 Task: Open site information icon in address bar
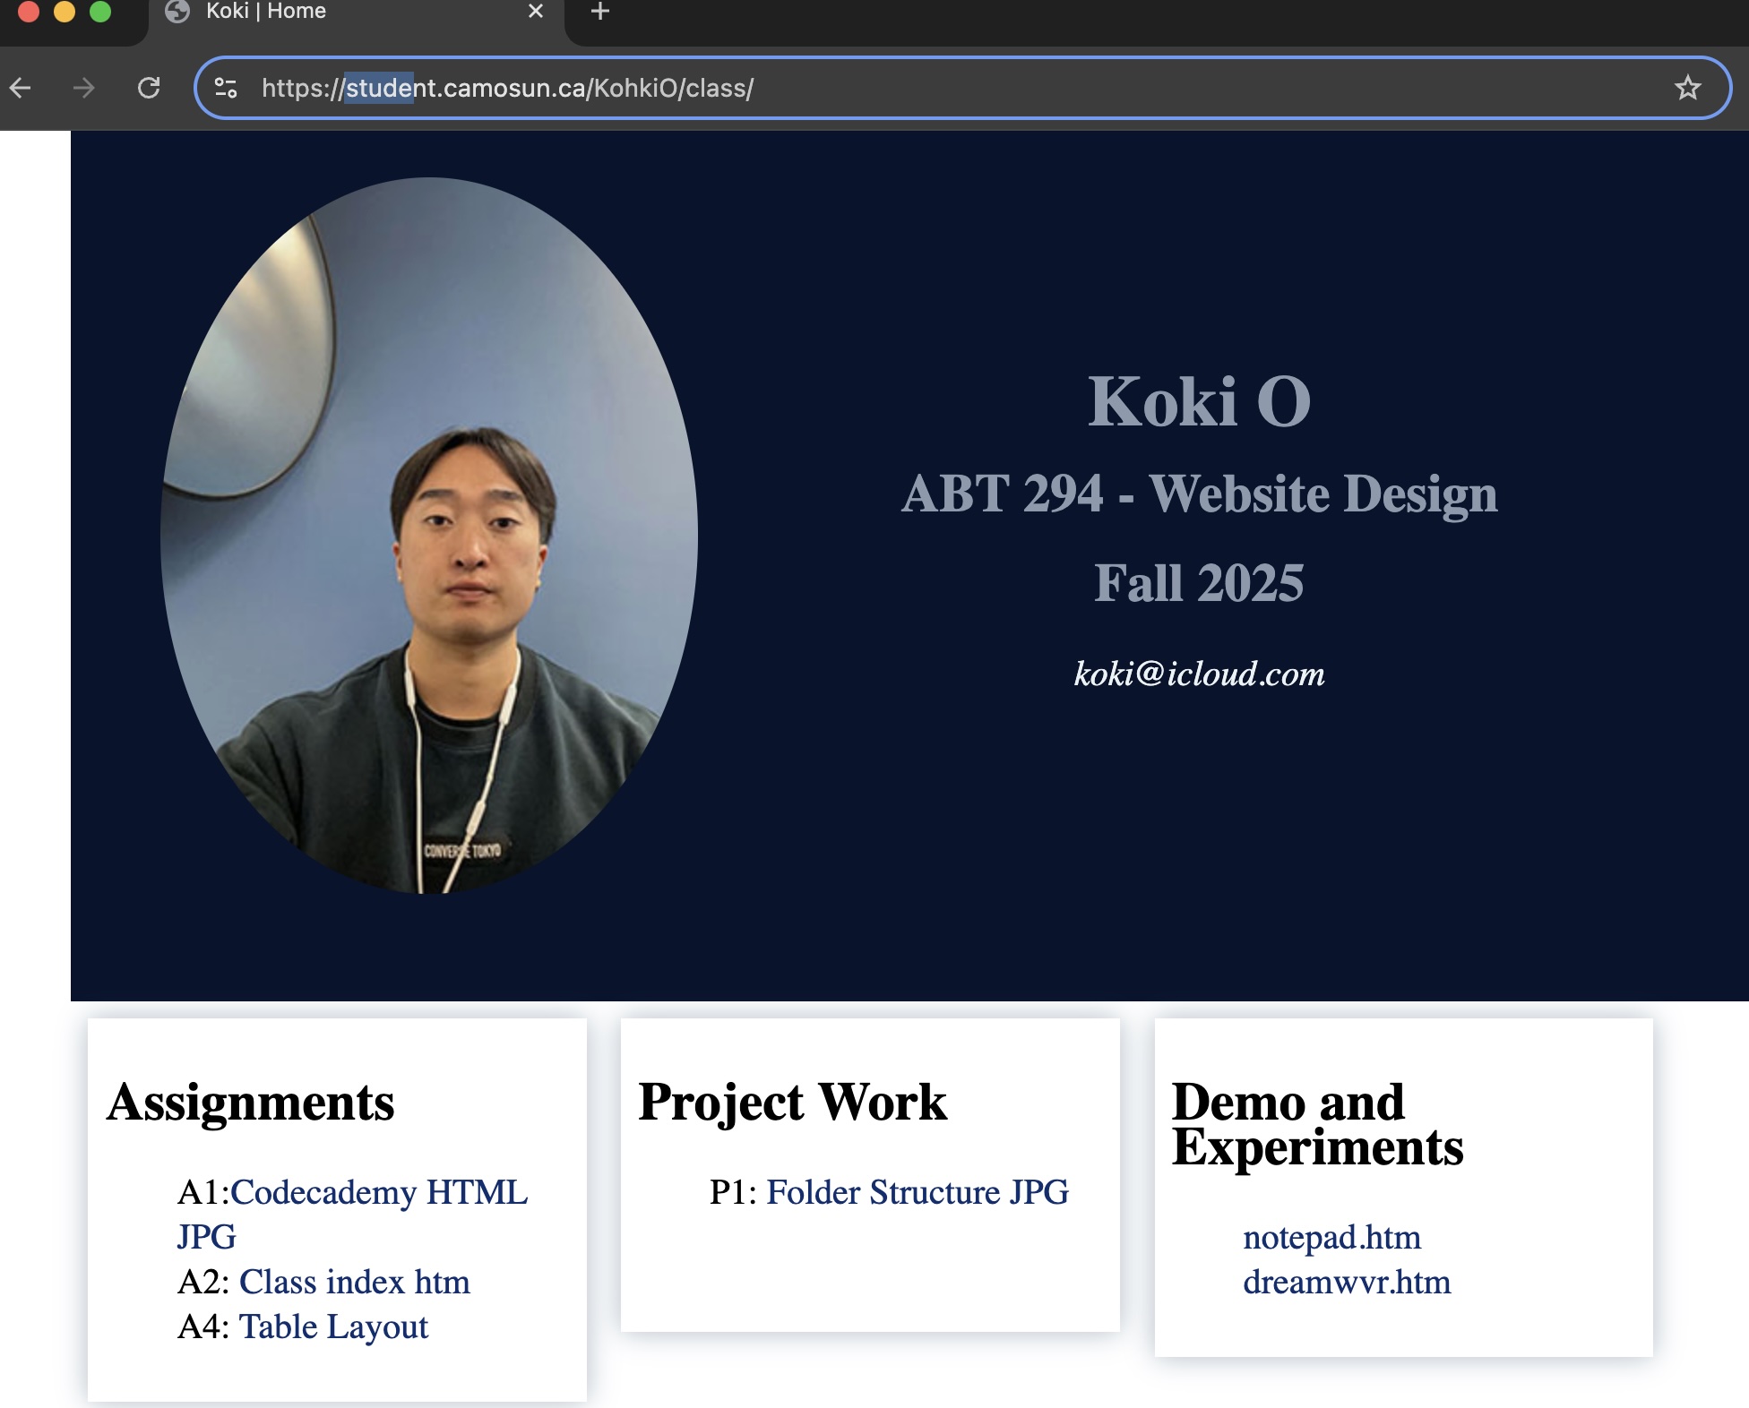coord(226,88)
